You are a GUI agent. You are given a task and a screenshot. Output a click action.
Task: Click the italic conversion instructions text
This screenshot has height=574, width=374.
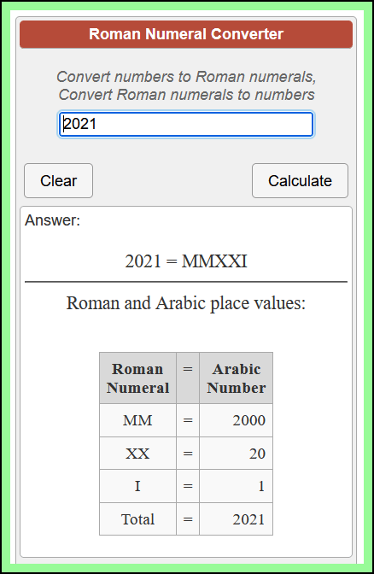186,85
